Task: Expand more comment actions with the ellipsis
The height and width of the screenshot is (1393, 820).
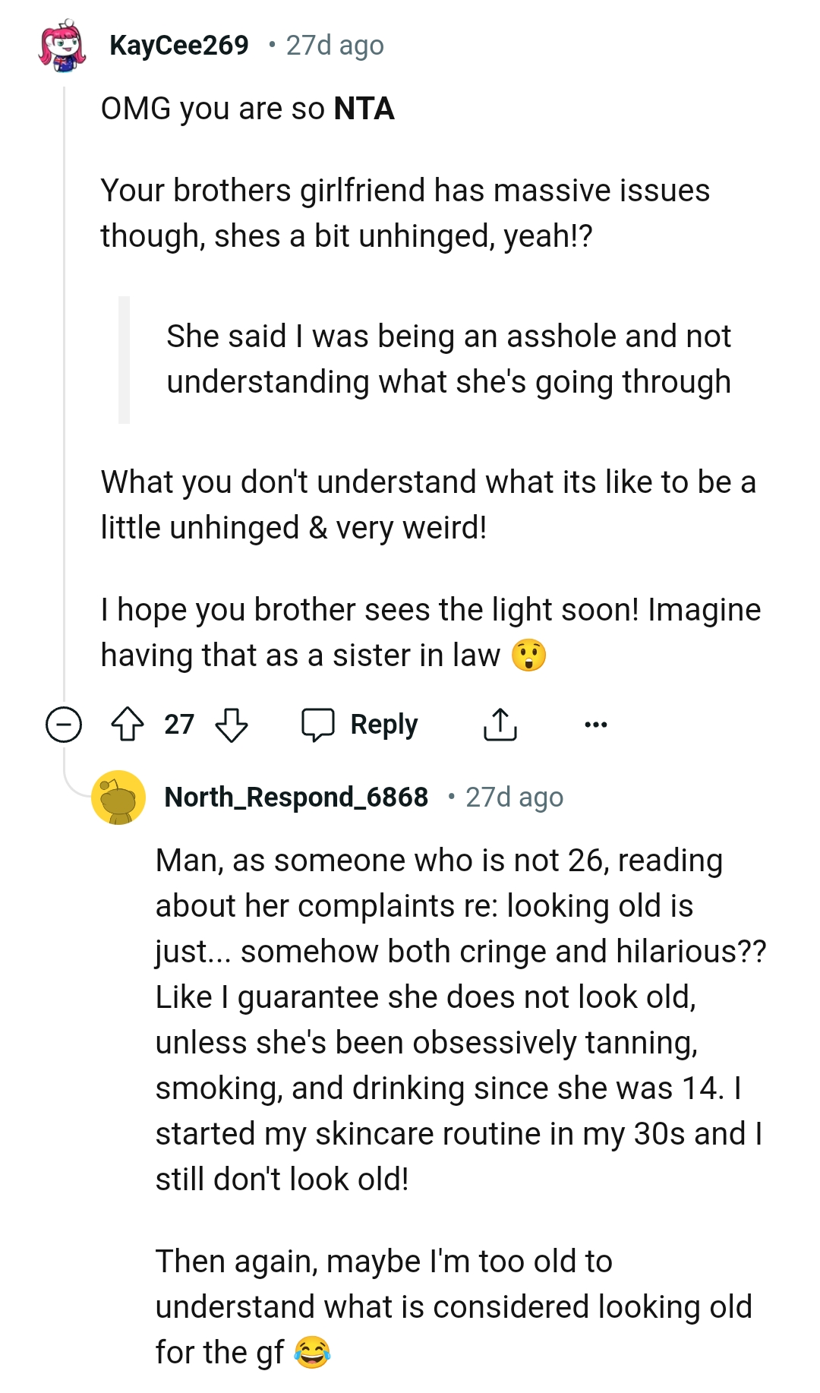Action: click(x=596, y=725)
